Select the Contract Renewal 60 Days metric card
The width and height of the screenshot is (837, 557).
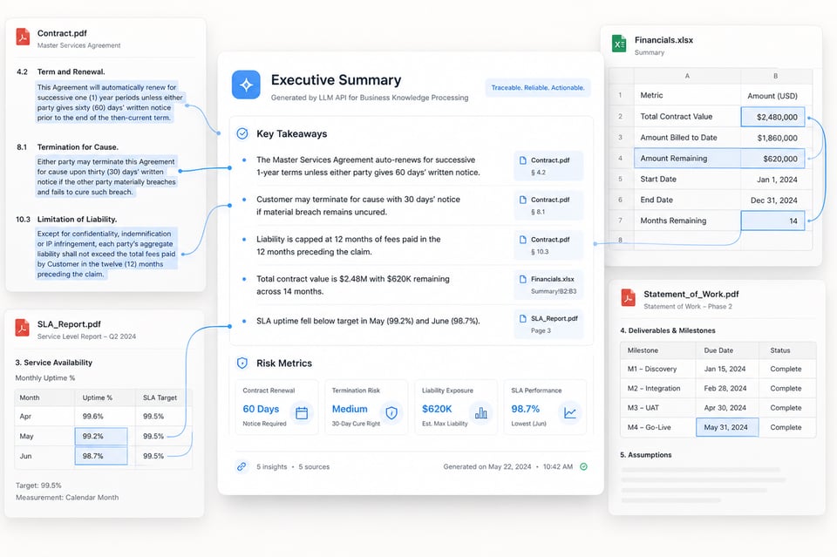(276, 407)
